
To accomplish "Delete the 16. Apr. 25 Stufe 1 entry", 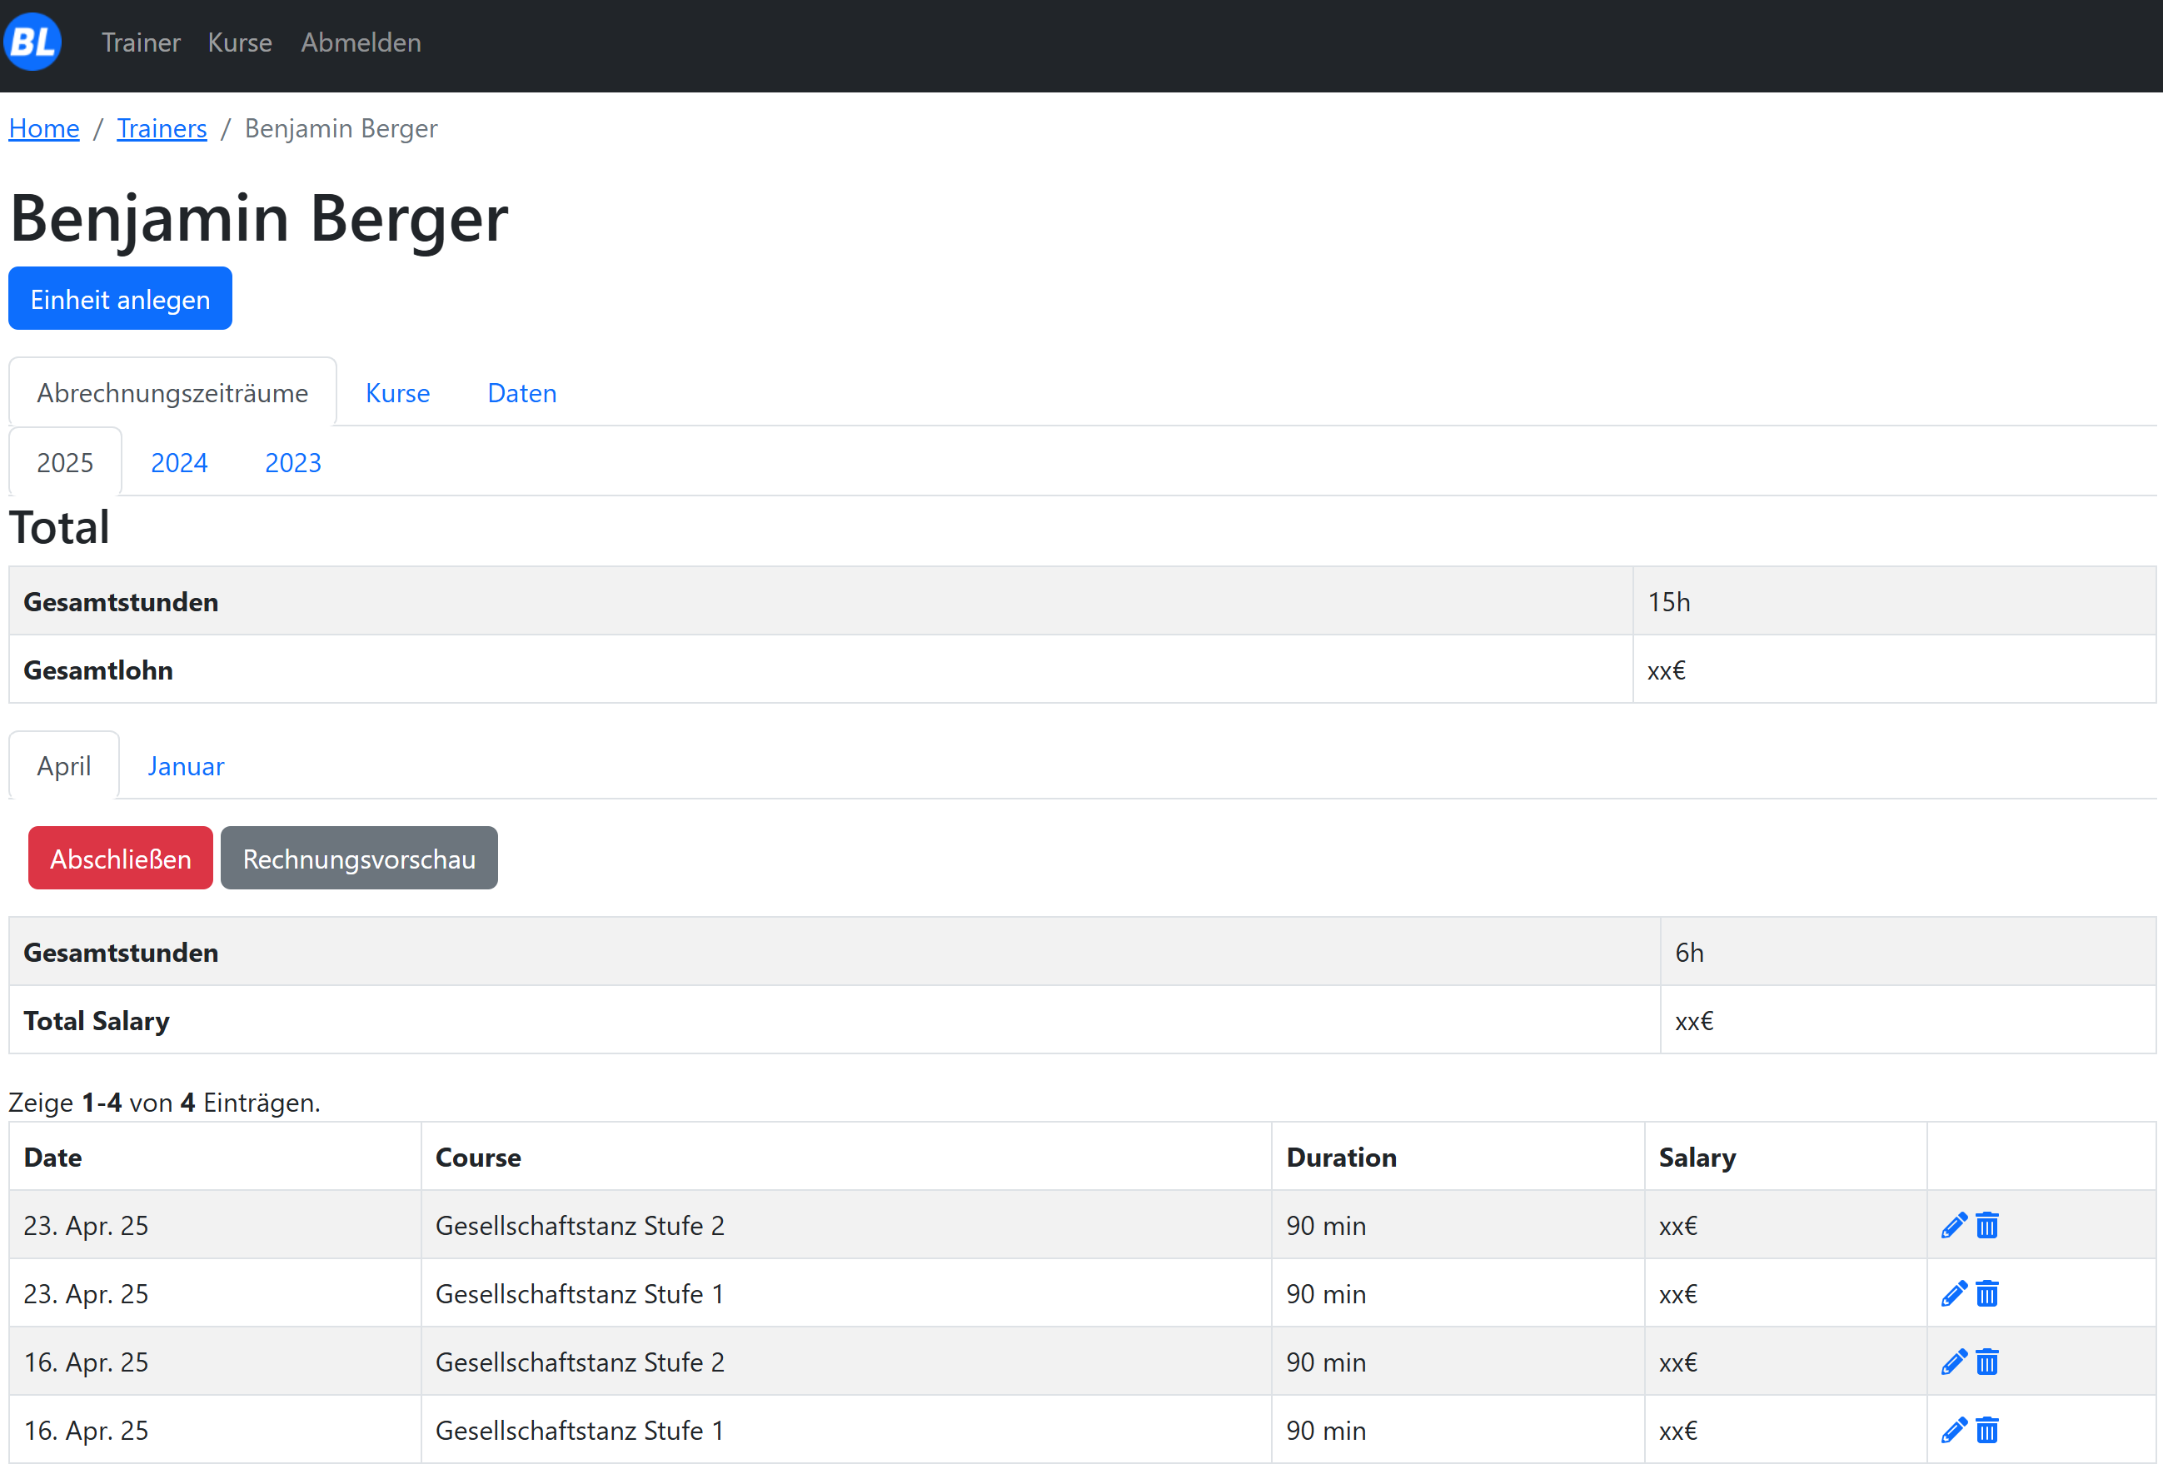I will tap(1987, 1430).
